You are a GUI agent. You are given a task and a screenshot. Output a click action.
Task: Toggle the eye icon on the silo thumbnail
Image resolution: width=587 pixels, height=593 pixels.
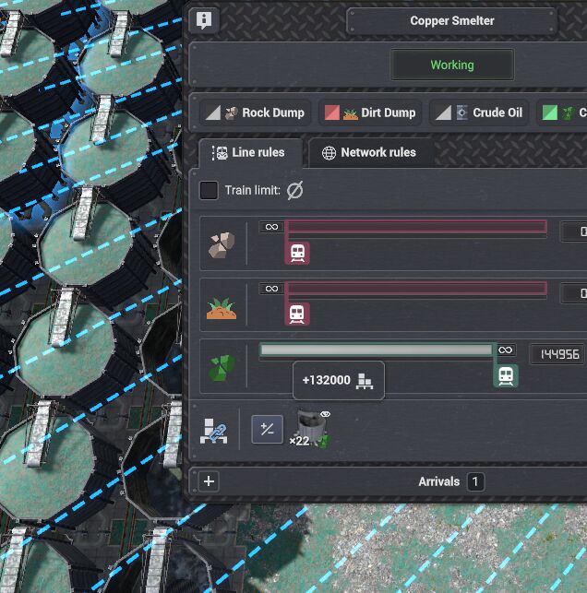[x=325, y=414]
